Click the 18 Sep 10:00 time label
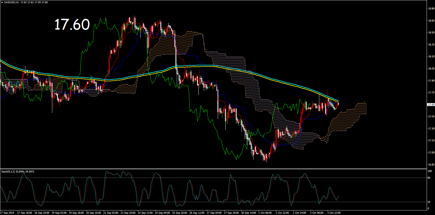This screenshot has height=215, width=435. coord(42,213)
